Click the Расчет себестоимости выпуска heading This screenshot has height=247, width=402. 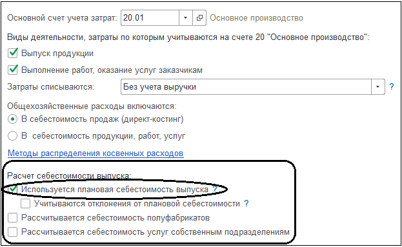pyautogui.click(x=69, y=176)
